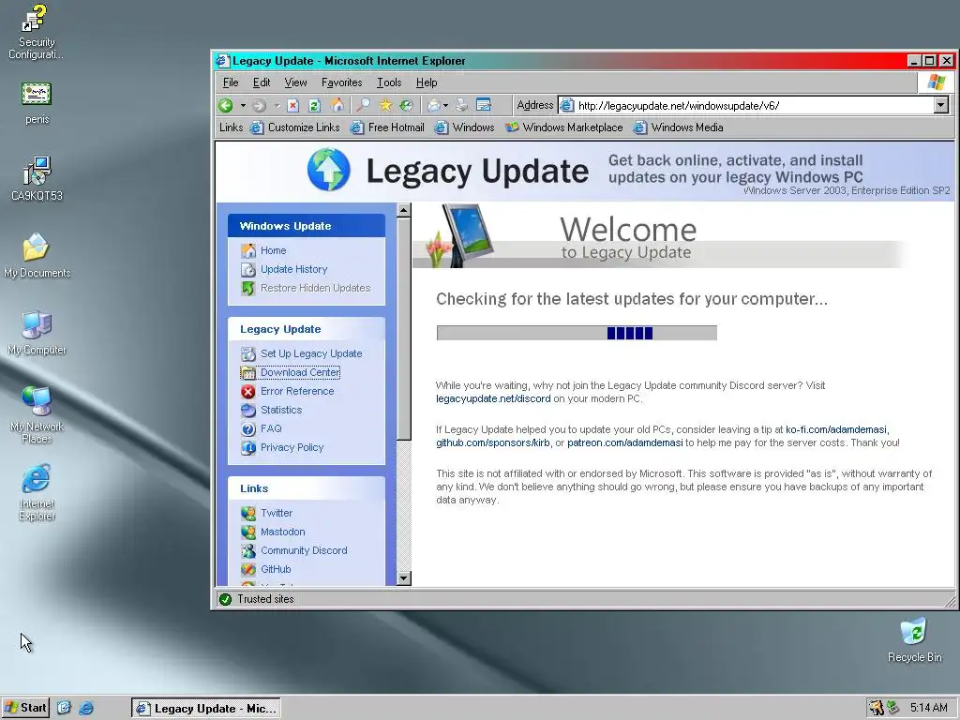Click the Forward arrow in IE toolbar
Image resolution: width=960 pixels, height=720 pixels.
click(259, 105)
